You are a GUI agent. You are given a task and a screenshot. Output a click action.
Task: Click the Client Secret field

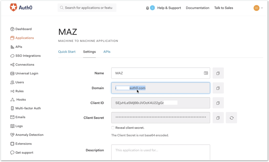[x=161, y=118]
